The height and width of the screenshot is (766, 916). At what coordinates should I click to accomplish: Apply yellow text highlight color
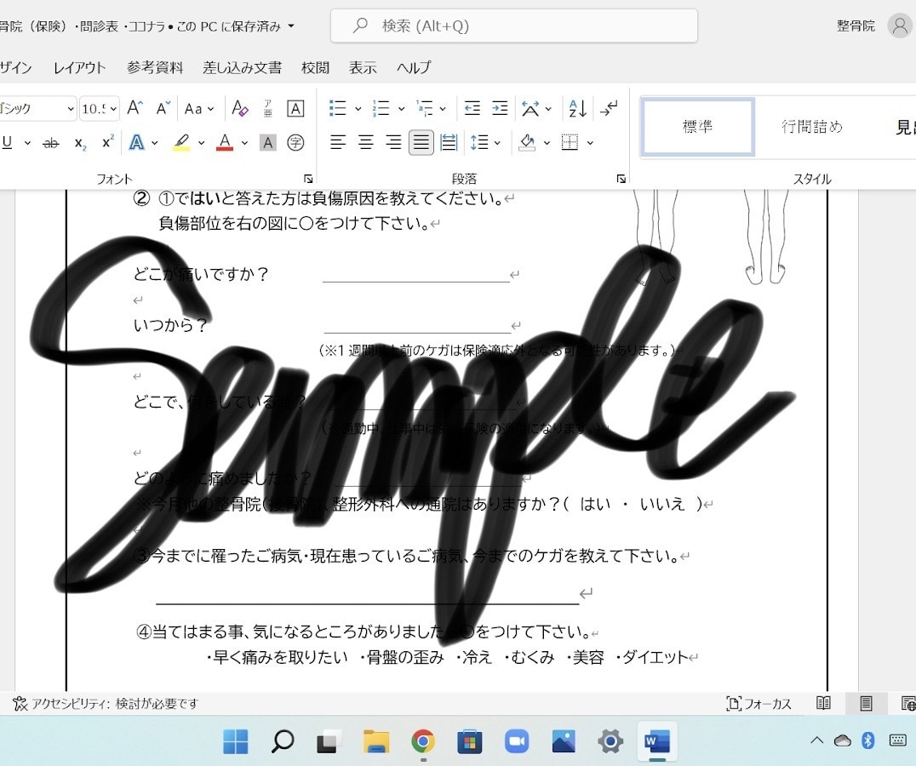tap(181, 142)
